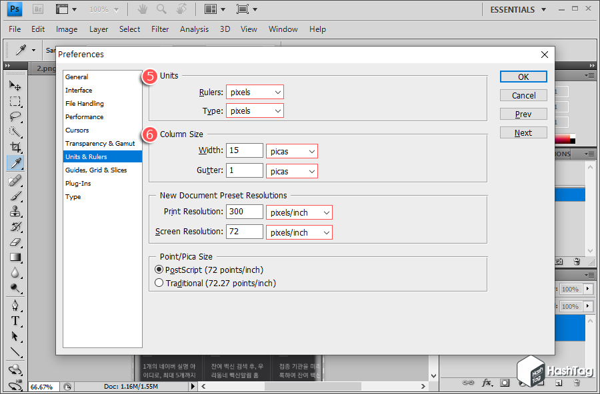Viewport: 600px width, 394px height.
Task: Select the Crop tool
Action: tap(15, 147)
